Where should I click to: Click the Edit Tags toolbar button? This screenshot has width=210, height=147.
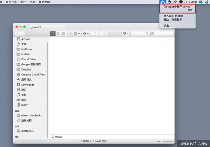point(104,34)
